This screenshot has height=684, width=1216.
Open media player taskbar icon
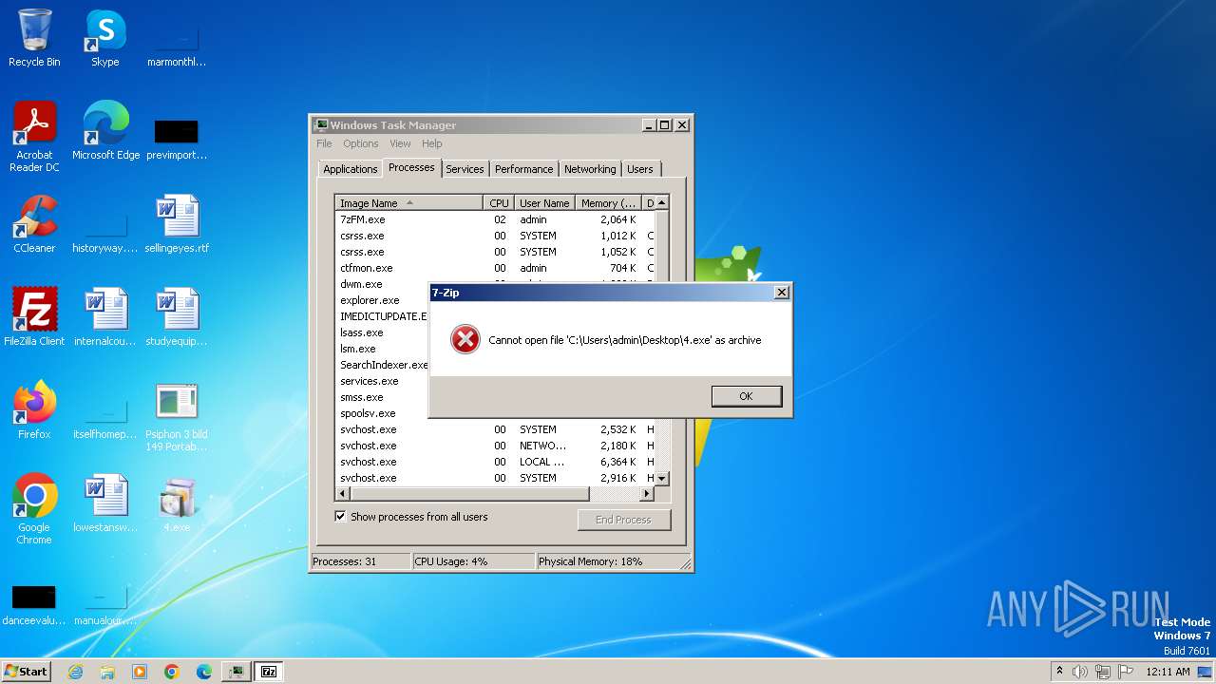pos(140,672)
